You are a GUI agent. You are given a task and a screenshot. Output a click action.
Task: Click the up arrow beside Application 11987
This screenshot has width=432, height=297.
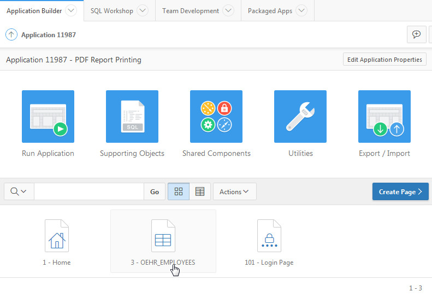coord(11,34)
